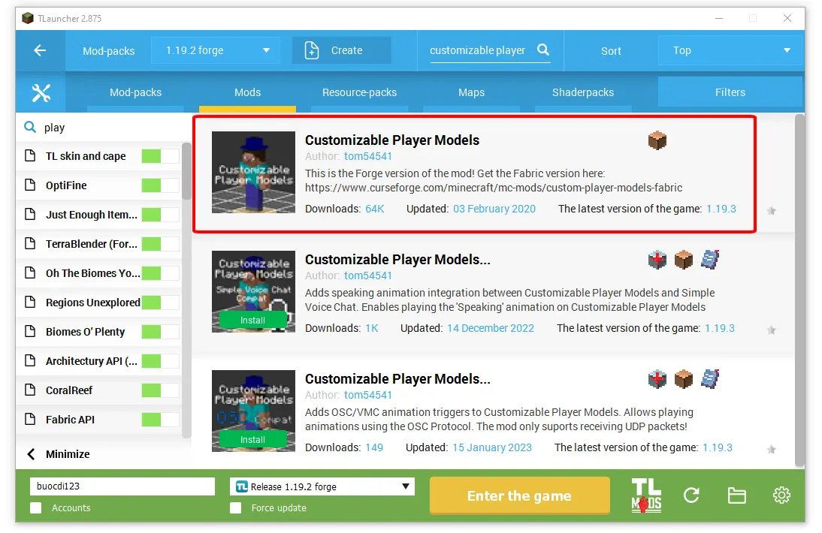822x533 pixels.
Task: Switch to the Maps tab
Action: [471, 92]
